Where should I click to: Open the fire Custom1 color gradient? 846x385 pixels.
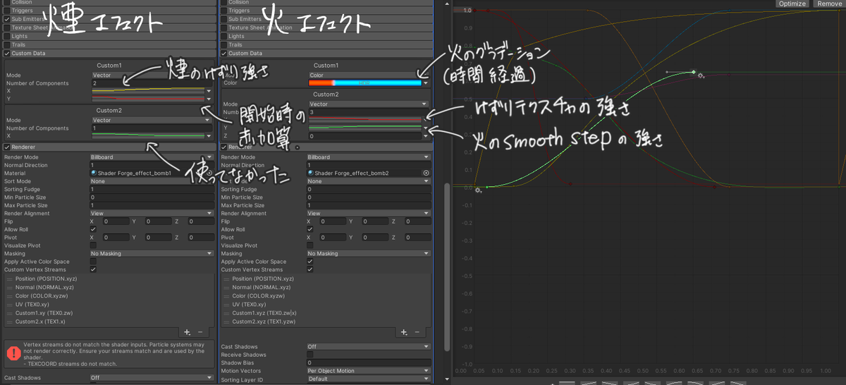coord(364,82)
